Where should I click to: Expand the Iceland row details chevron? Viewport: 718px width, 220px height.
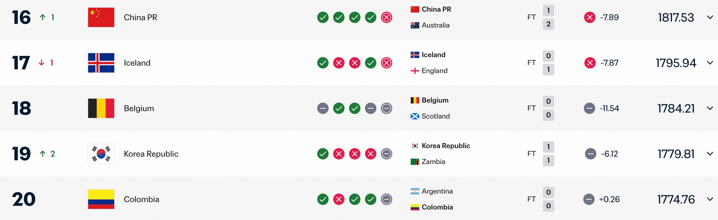[710, 63]
